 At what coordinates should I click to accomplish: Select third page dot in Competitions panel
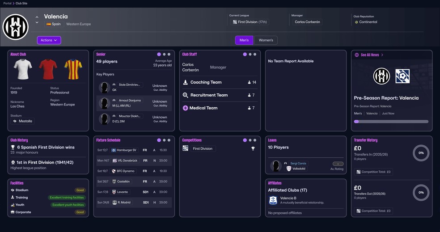(255, 140)
